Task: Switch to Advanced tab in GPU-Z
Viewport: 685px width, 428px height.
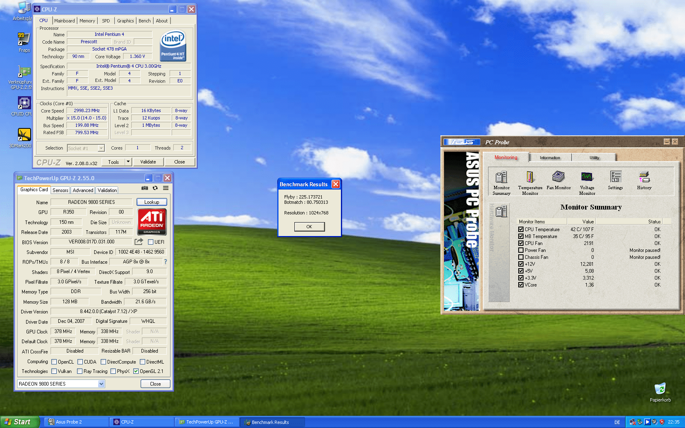Action: pos(83,190)
